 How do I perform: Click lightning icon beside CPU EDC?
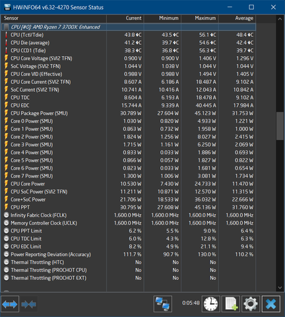7,106
